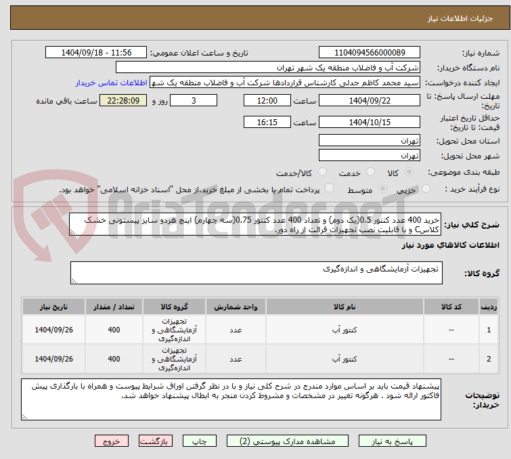The width and height of the screenshot is (511, 459).
Task: Click the resize handle of description textarea
Action: coord(72,232)
